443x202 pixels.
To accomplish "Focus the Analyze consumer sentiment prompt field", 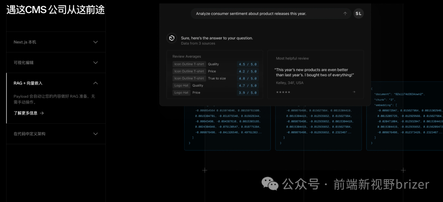I will tap(271, 13).
